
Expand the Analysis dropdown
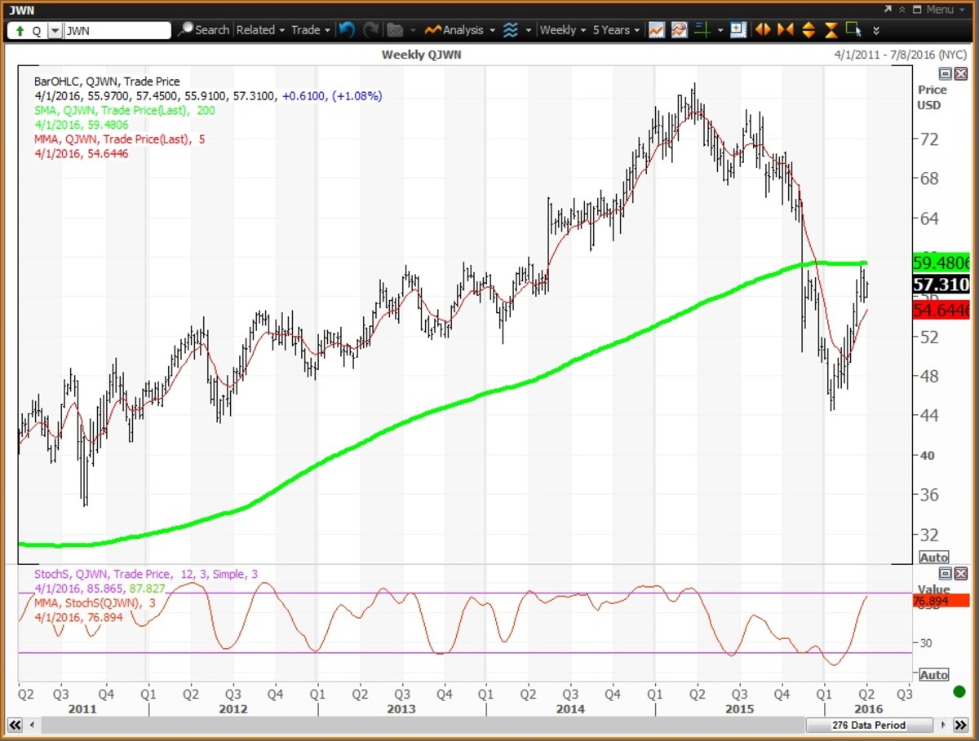[x=461, y=30]
